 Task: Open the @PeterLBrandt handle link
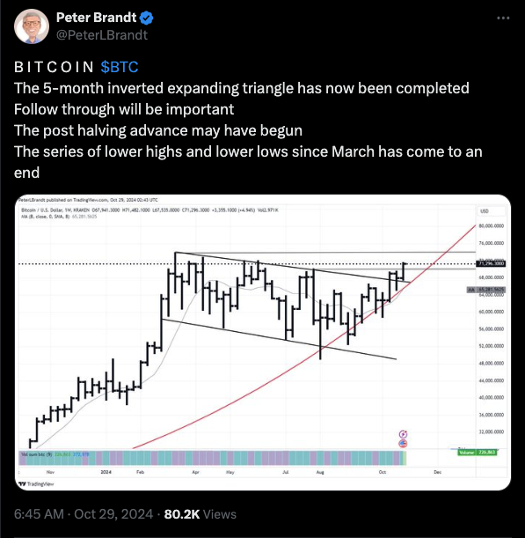coord(102,35)
